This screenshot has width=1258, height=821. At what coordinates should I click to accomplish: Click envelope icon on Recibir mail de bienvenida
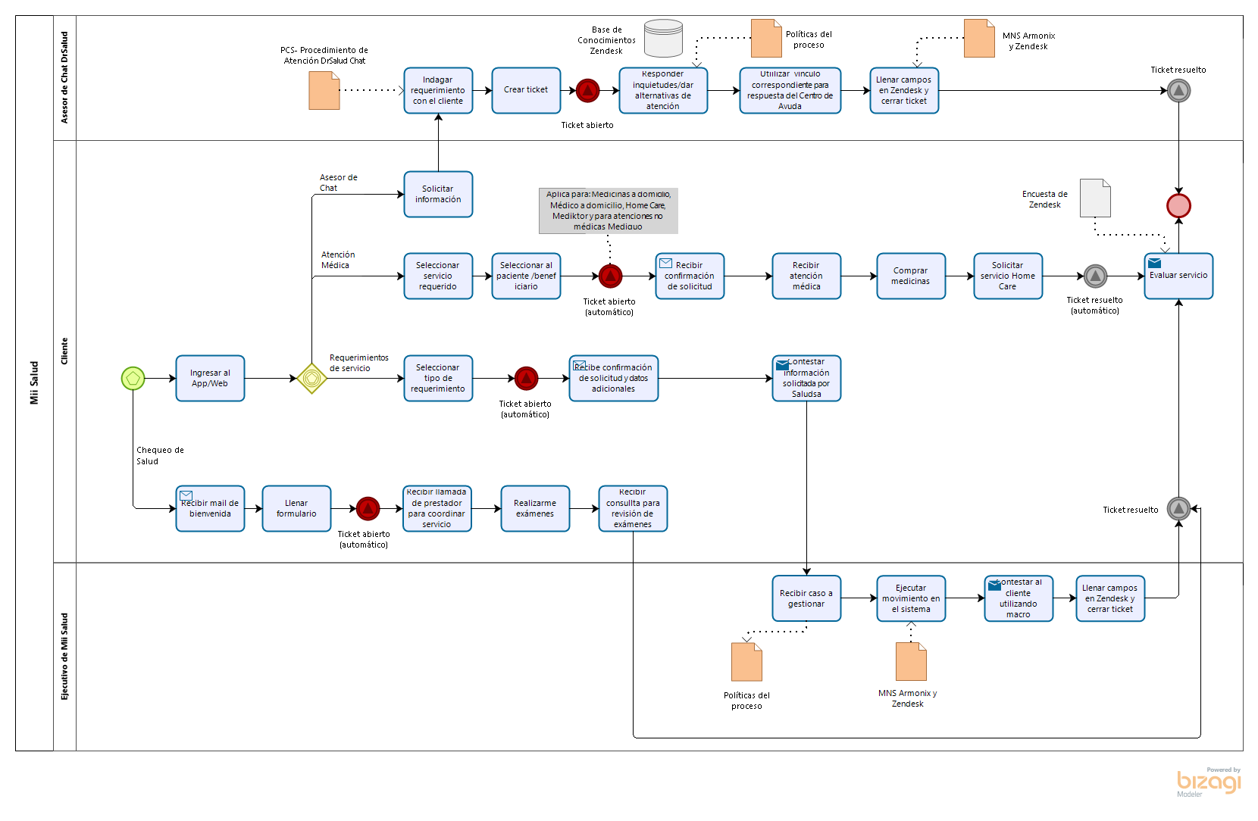click(186, 495)
